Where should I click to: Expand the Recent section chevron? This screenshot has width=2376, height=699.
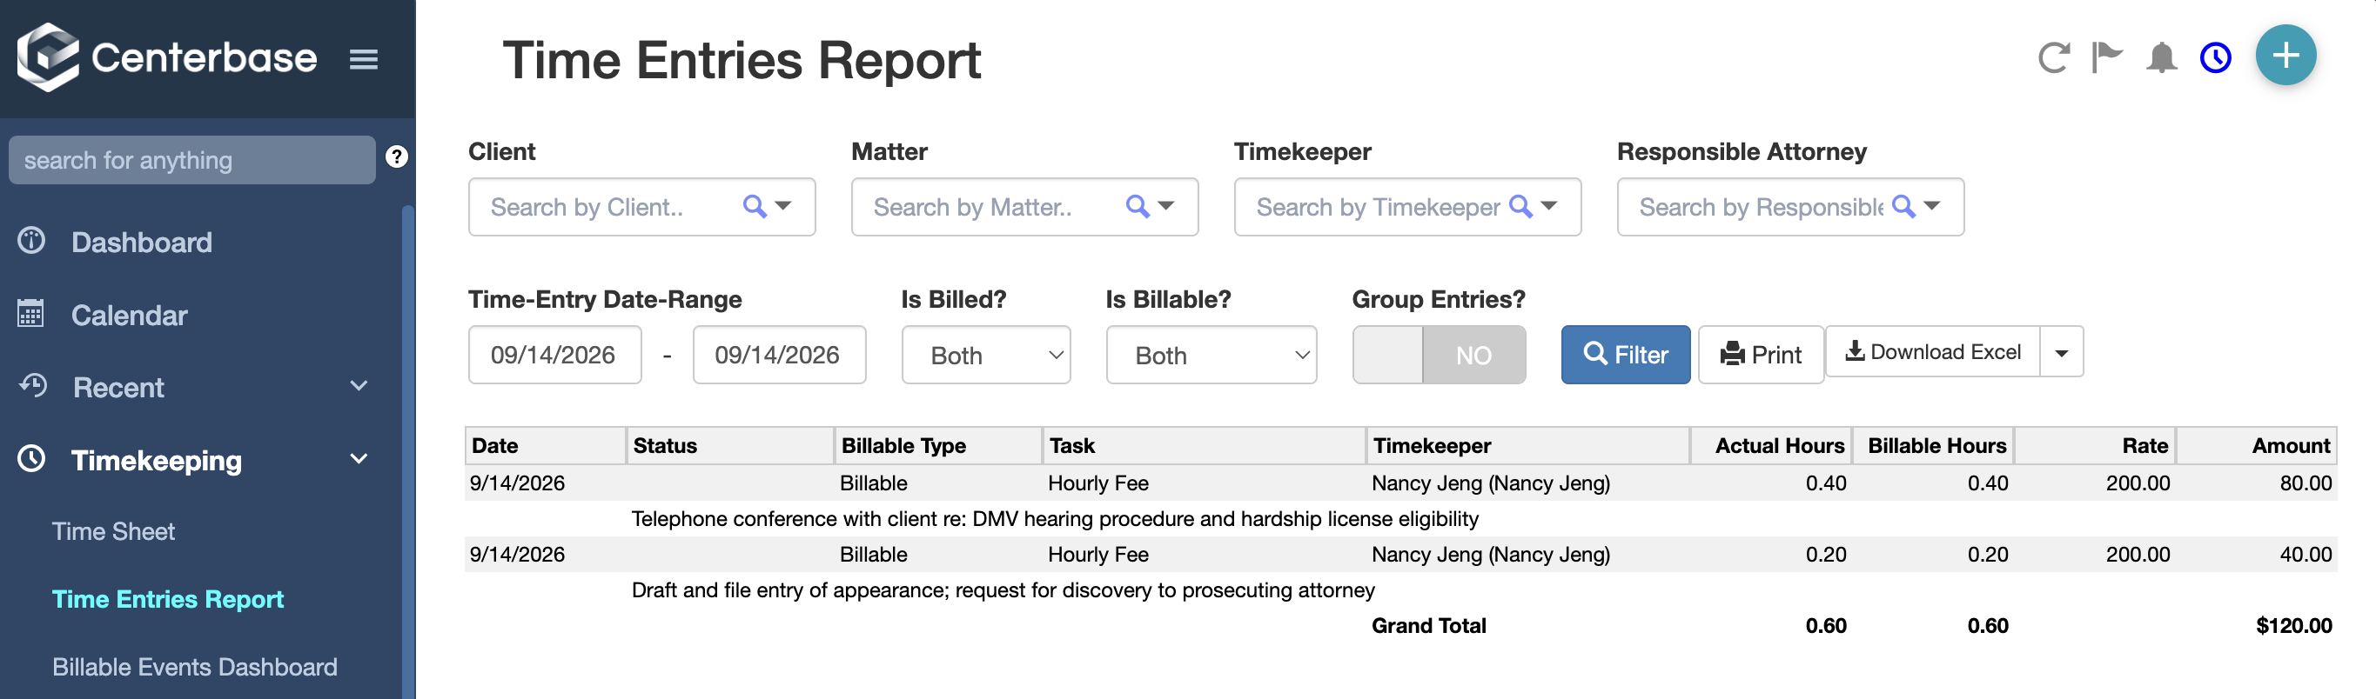[359, 386]
